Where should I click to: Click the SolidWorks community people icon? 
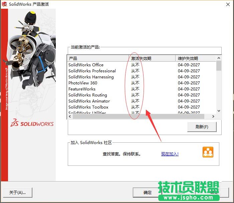point(208,152)
